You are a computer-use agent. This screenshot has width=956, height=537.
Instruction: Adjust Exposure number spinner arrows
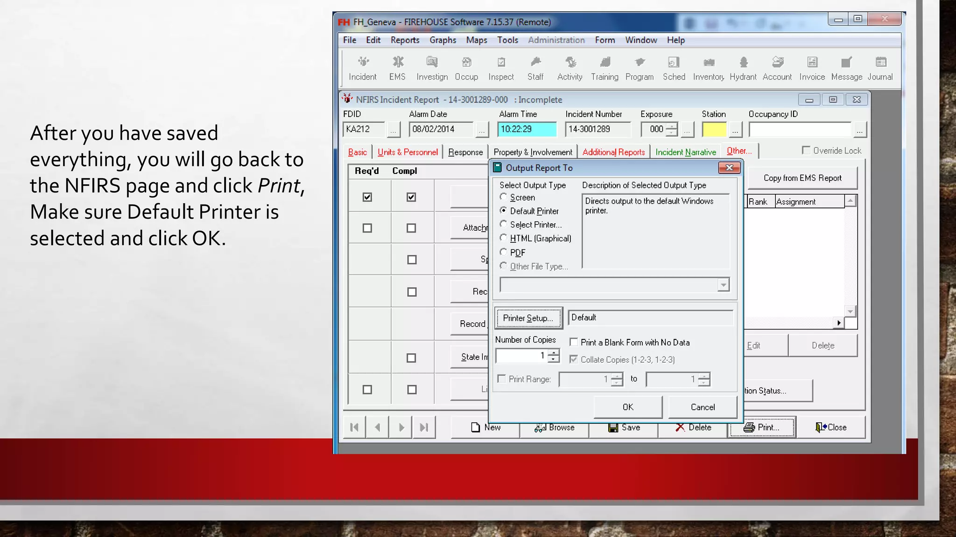[x=671, y=129]
